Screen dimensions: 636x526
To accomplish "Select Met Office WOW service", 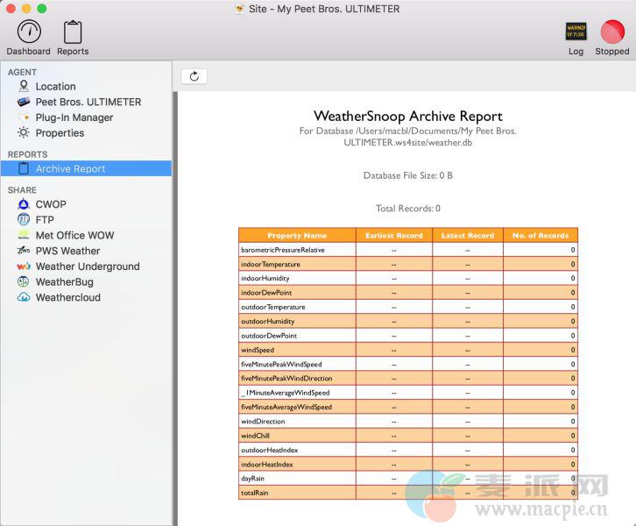I will (74, 235).
